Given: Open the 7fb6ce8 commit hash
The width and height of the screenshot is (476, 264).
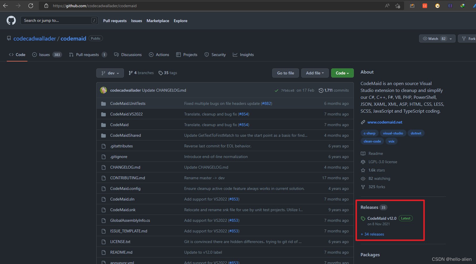Looking at the screenshot, I should [x=287, y=90].
